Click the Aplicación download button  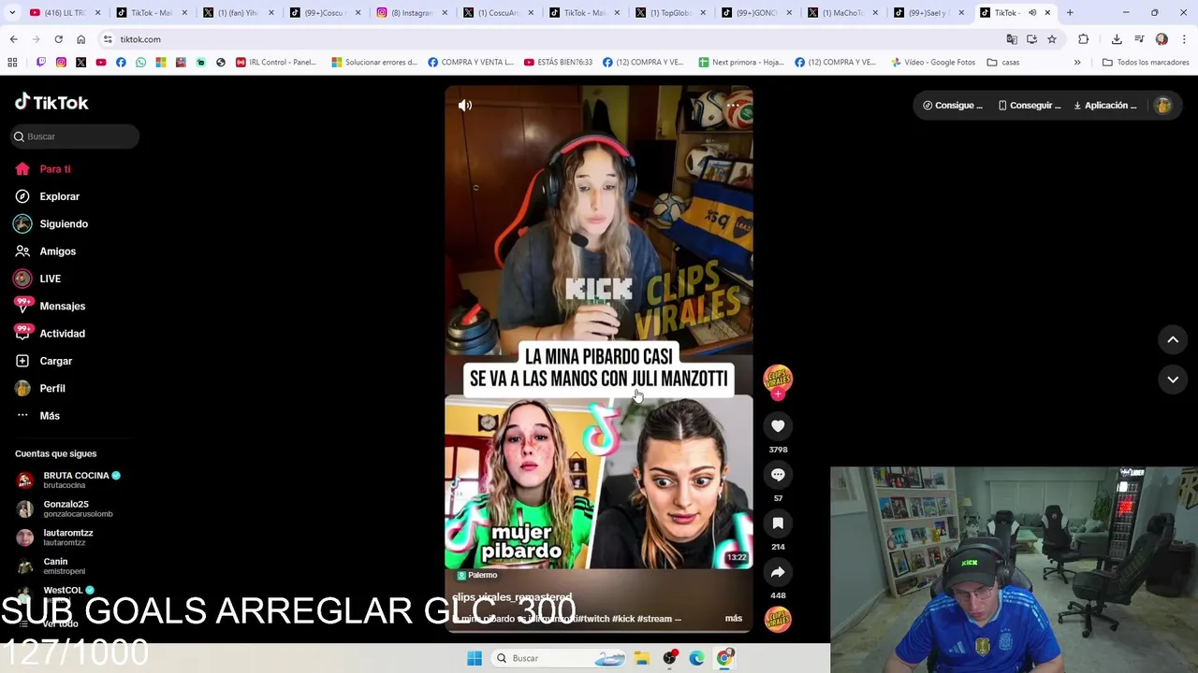coord(1104,106)
